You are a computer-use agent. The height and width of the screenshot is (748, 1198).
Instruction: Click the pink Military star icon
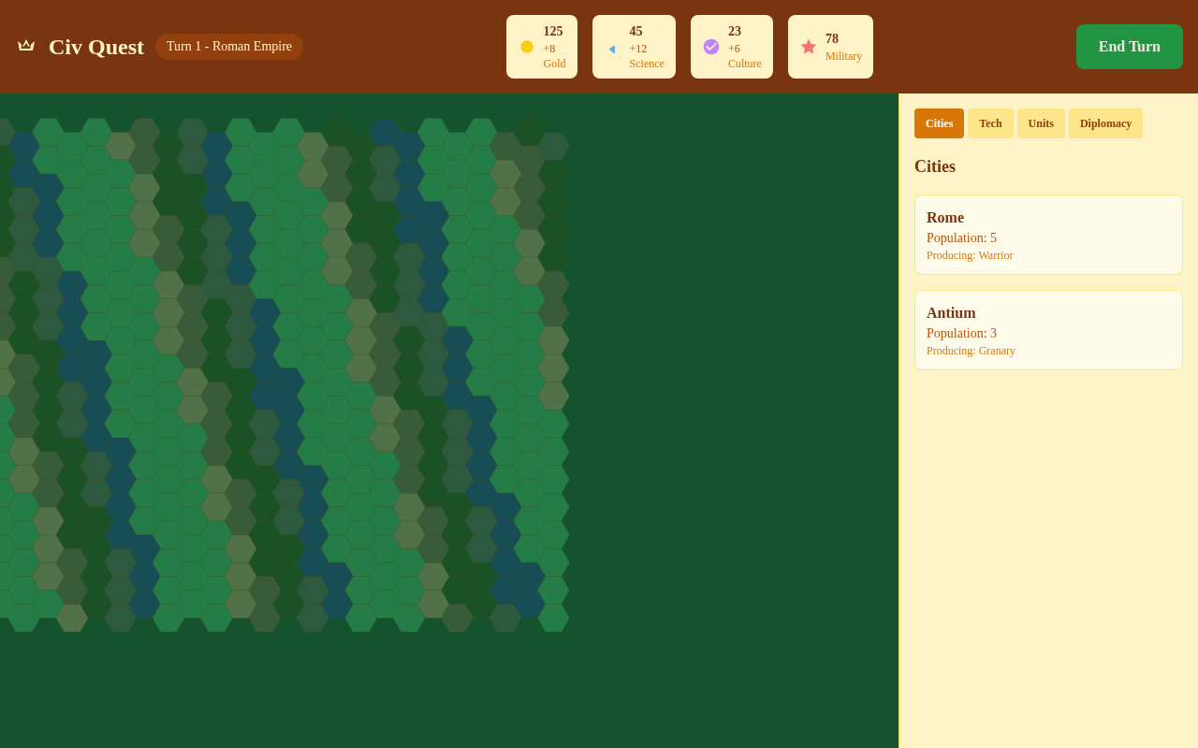pyautogui.click(x=808, y=46)
